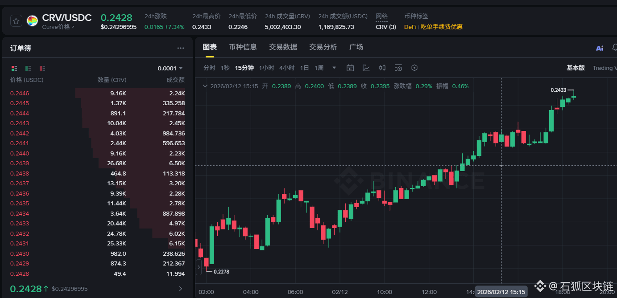617x298 pixels.
Task: Select the 1小时 chart interval
Action: [x=266, y=68]
